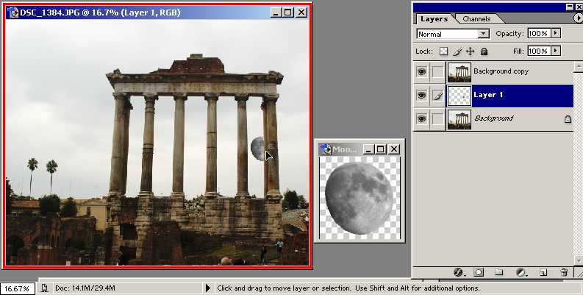The image size is (583, 295).
Task: Toggle Lock transparent pixels checkbox
Action: [x=443, y=51]
